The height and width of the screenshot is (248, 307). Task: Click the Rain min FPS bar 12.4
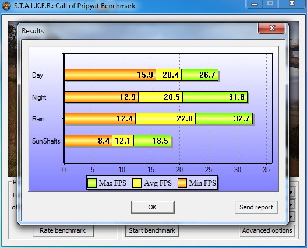100,118
